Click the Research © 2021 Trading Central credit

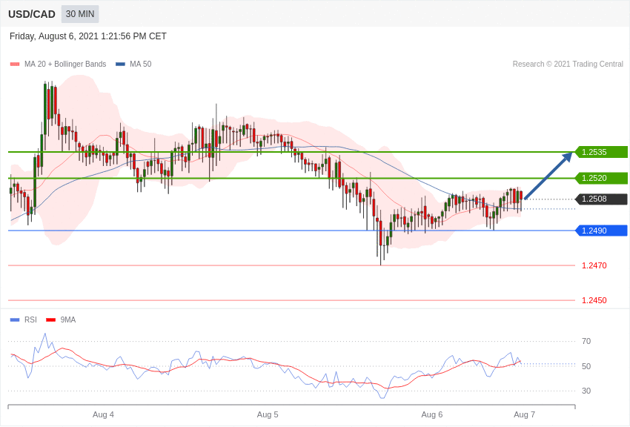568,64
